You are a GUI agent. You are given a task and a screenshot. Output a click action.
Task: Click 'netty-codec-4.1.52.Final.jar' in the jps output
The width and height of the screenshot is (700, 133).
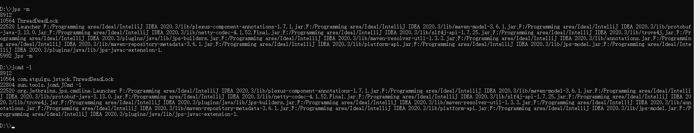[239, 32]
